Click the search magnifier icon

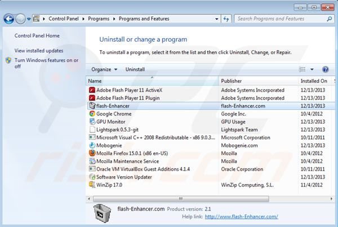pyautogui.click(x=329, y=19)
